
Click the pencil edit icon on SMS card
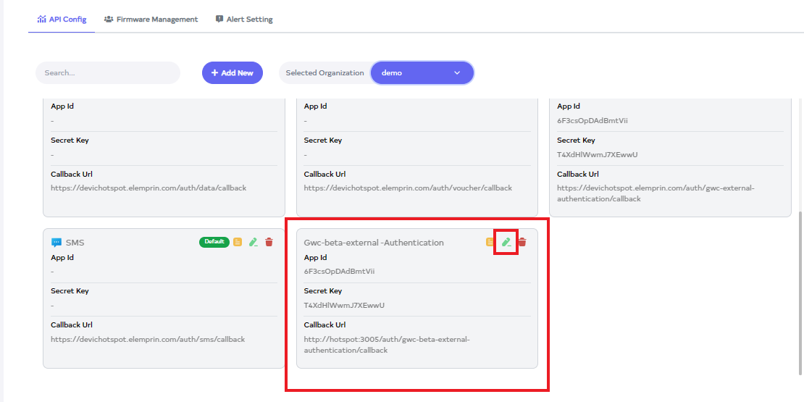[x=254, y=242]
